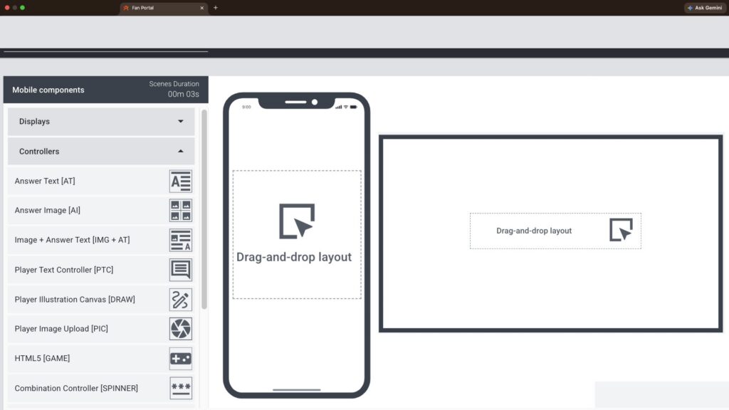Collapse the Controllers section
The image size is (729, 410).
[x=100, y=152]
